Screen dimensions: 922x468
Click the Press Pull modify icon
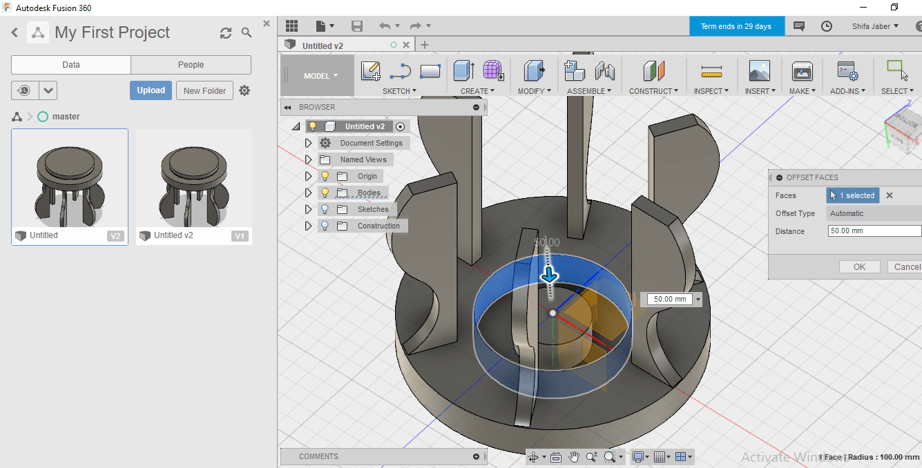click(x=534, y=70)
